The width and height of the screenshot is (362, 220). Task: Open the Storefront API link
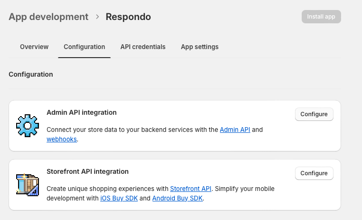(x=191, y=189)
